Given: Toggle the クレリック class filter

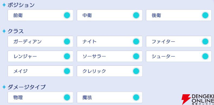Looking at the screenshot, I should [109, 71].
